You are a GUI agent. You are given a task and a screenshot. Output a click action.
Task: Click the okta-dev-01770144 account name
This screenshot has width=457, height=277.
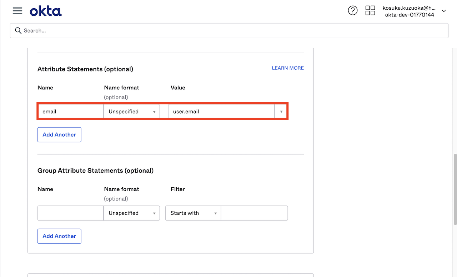click(409, 15)
